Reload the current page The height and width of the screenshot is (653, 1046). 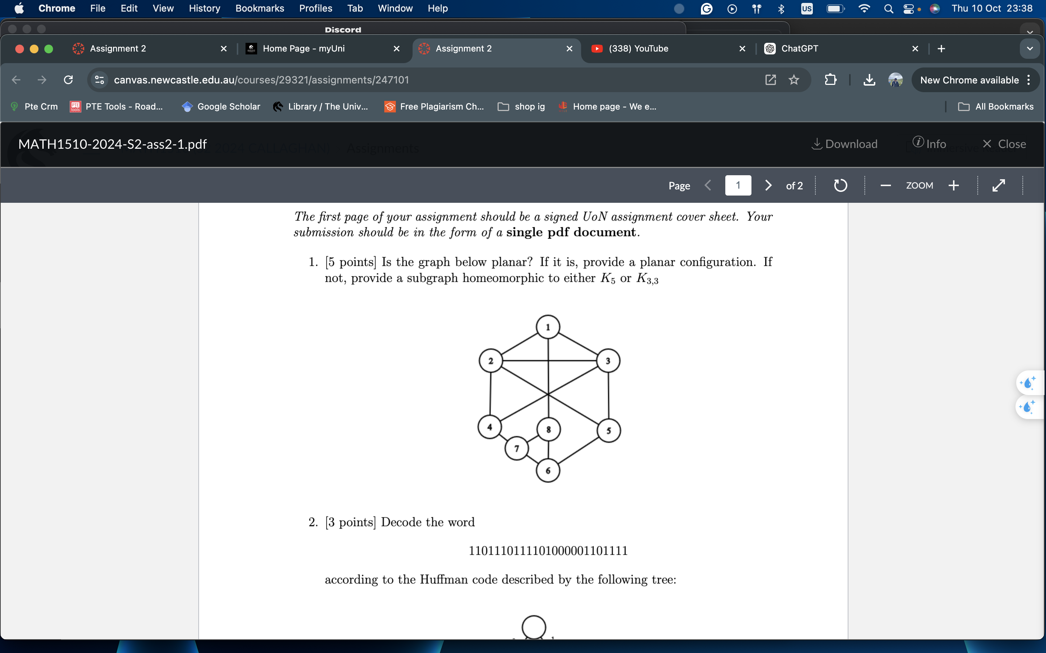click(x=68, y=80)
